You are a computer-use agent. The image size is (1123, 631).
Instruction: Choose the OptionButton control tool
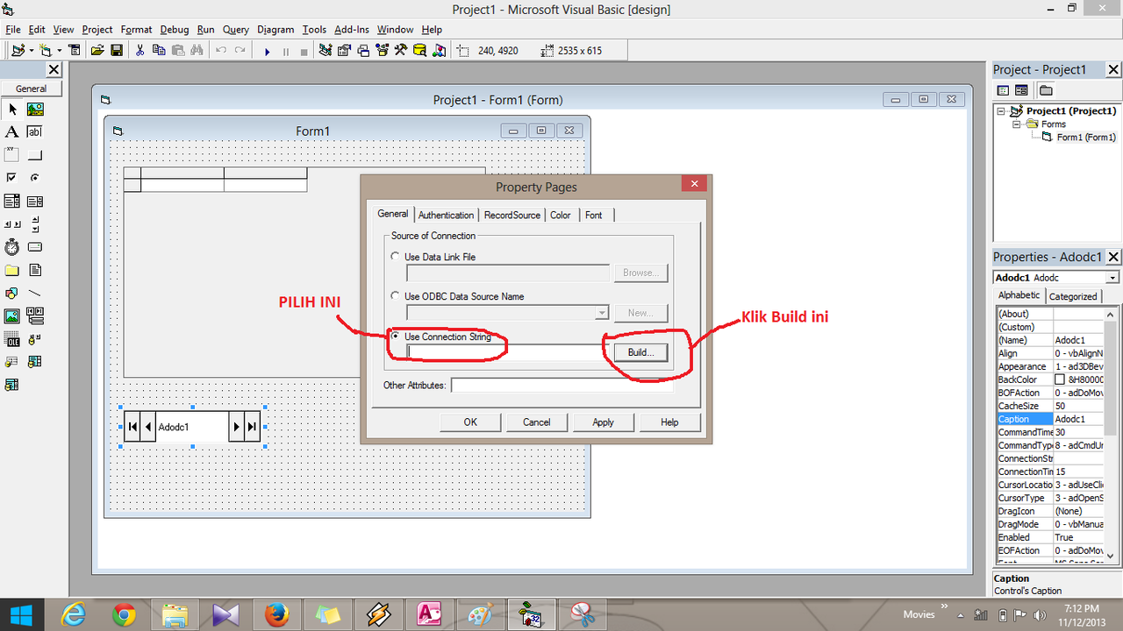click(35, 178)
